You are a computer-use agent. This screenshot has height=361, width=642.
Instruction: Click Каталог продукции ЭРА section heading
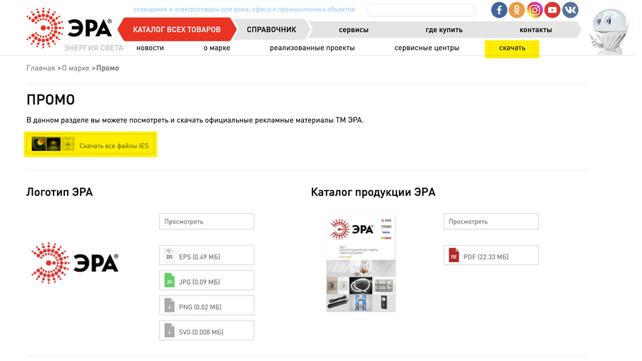(373, 192)
